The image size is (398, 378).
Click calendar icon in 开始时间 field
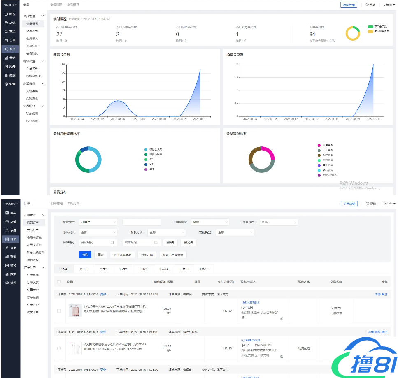112,243
